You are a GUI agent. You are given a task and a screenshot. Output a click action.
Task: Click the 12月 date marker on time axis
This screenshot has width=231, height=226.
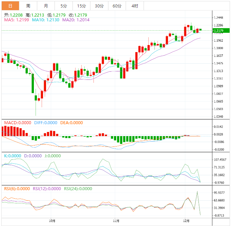tap(185, 220)
